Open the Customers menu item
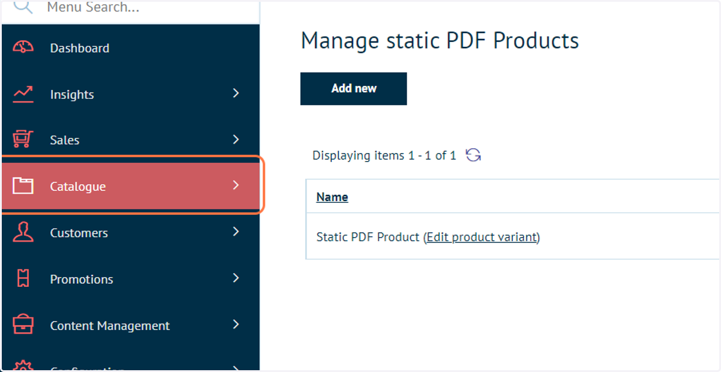The width and height of the screenshot is (721, 372). click(x=130, y=233)
